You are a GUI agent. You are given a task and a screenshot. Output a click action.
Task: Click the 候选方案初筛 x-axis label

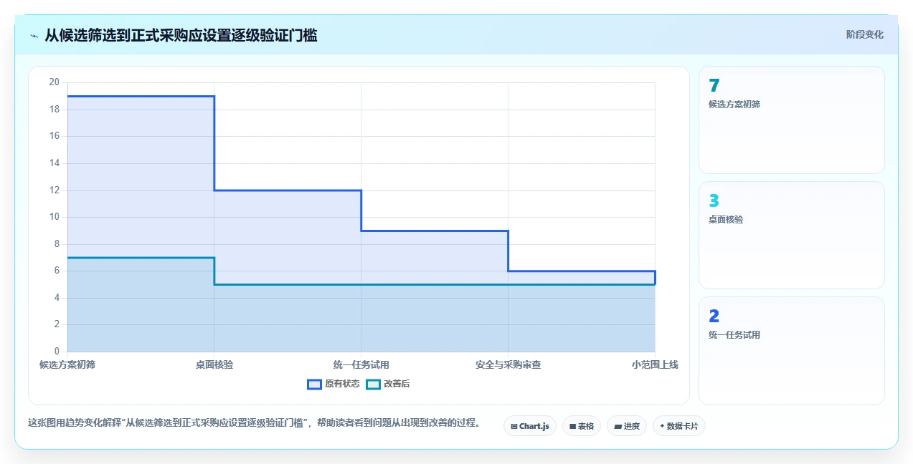(x=67, y=364)
